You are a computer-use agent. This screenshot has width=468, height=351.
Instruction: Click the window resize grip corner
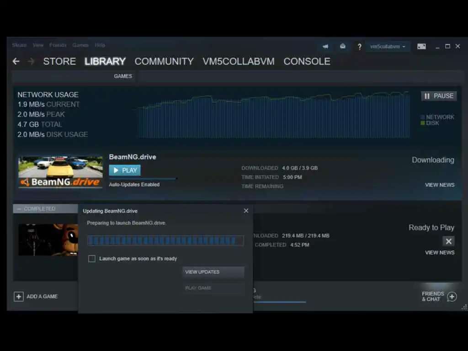coord(464,308)
